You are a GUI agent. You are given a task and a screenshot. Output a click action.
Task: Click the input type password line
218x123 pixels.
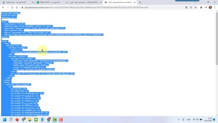click(x=33, y=63)
